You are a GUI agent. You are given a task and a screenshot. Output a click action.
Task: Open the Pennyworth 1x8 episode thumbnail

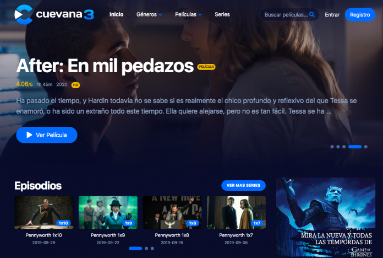172,212
